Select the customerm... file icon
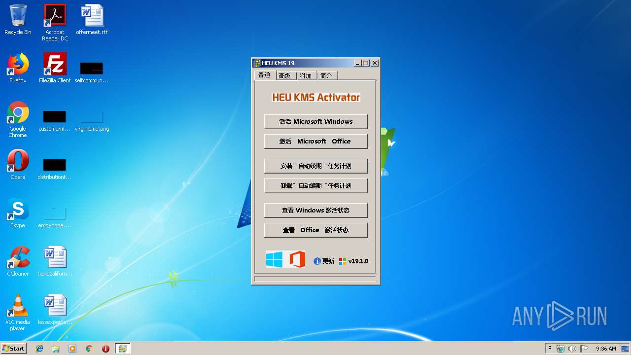 pos(55,121)
